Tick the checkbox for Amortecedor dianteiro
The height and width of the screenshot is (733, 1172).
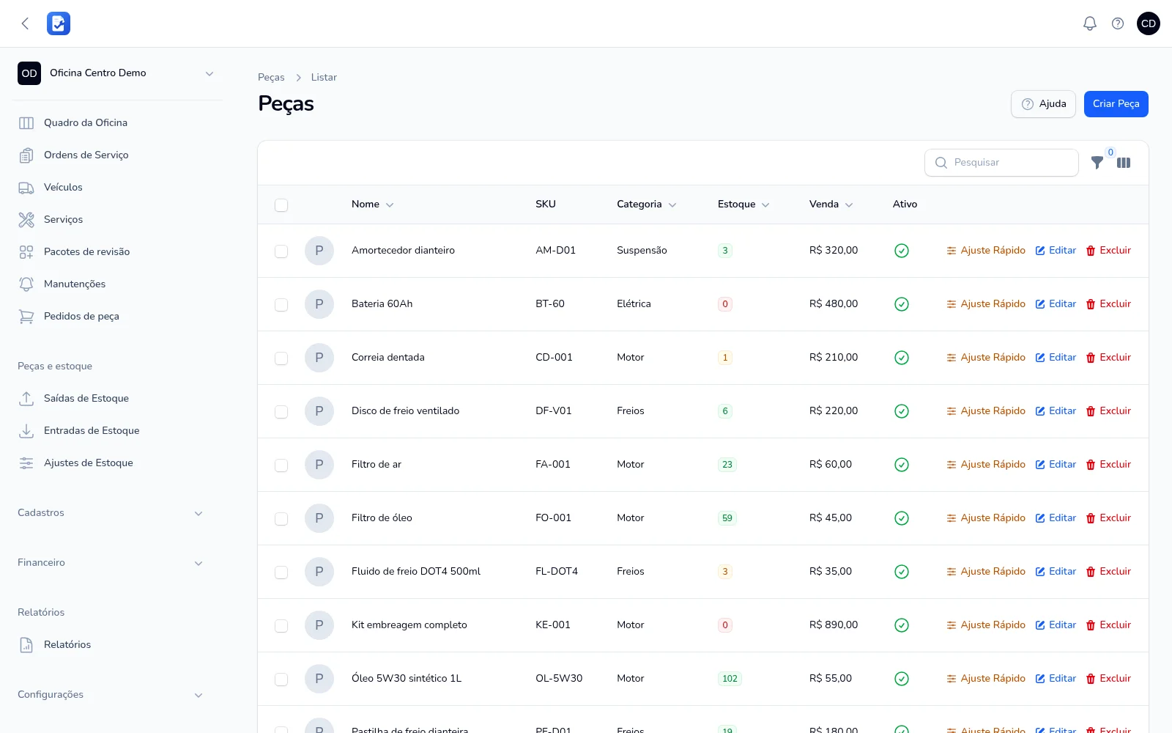(x=281, y=251)
